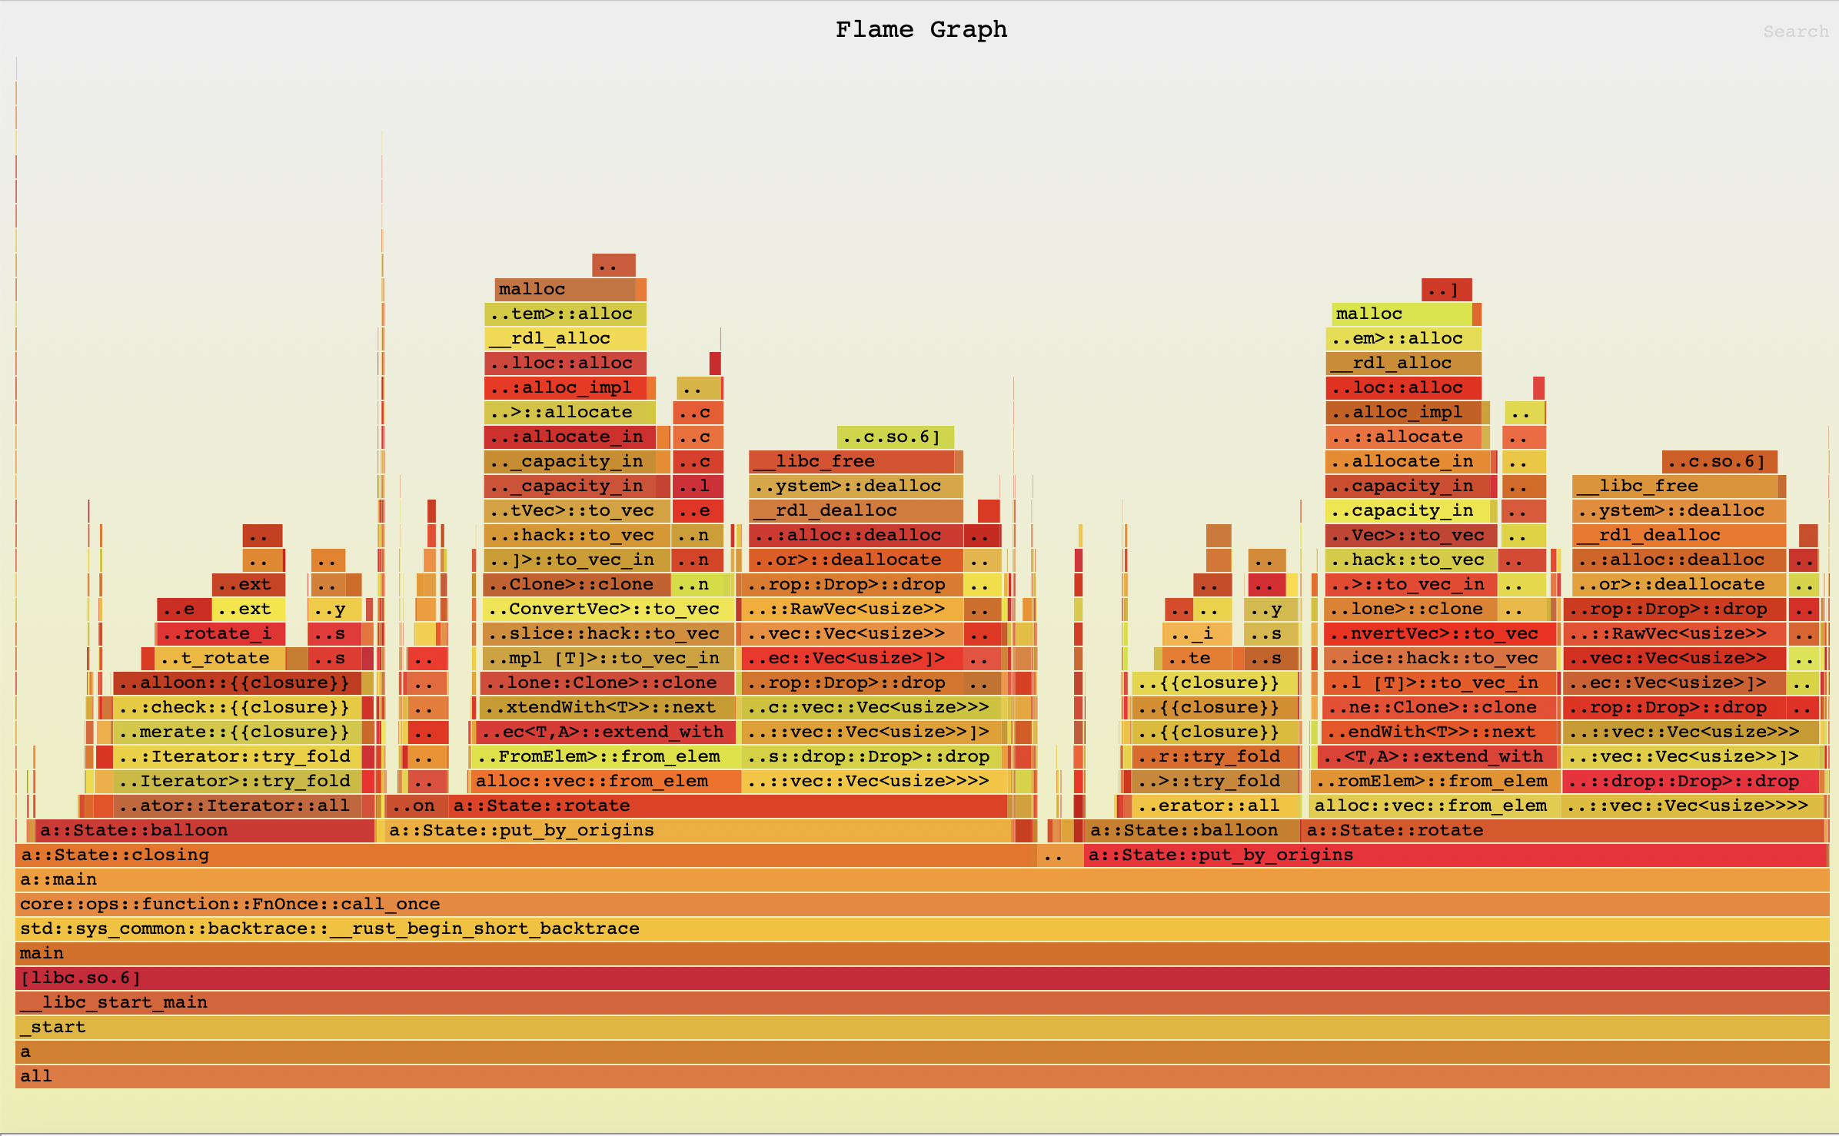Select the alloc::vec::from_elem orange frame

(605, 781)
